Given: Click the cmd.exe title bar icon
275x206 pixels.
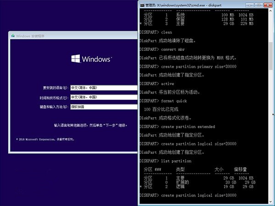Looking at the screenshot, I should coord(142,5).
